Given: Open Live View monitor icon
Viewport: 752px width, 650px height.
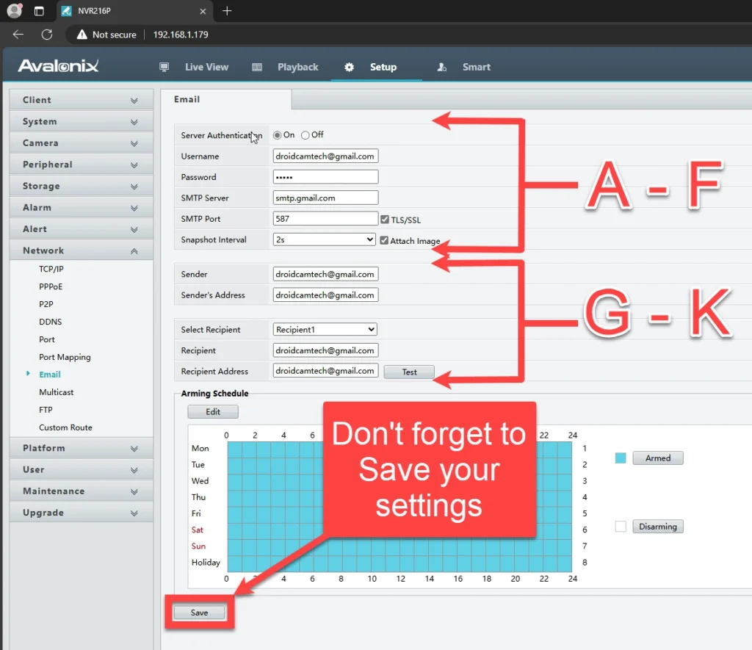Looking at the screenshot, I should click(164, 67).
